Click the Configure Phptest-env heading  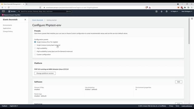tap(47, 25)
